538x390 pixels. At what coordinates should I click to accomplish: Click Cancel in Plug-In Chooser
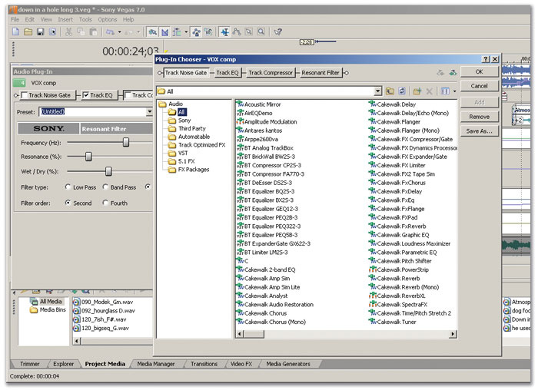click(x=480, y=86)
